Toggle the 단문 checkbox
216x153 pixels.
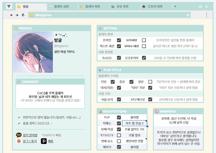click(113, 82)
